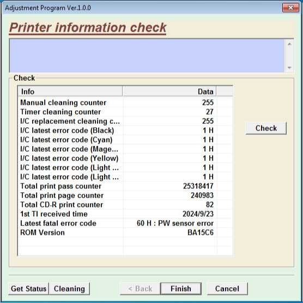Click the BA15C6 ROM value
This screenshot has height=303, width=303.
(201, 233)
